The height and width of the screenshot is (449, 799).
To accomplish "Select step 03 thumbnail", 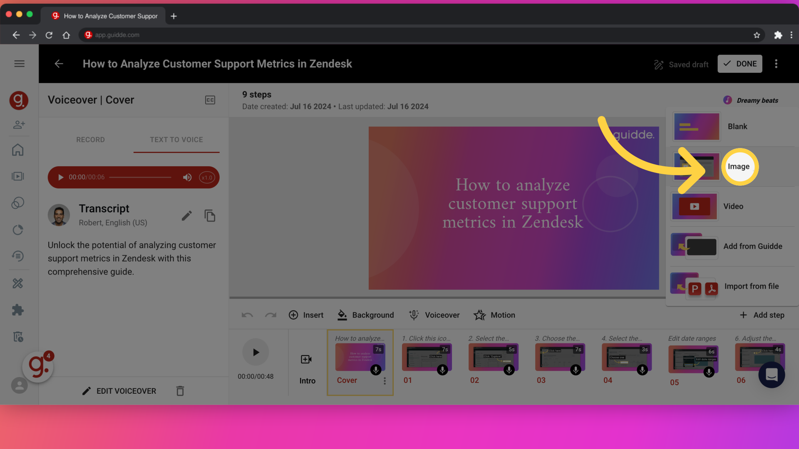I will (560, 357).
